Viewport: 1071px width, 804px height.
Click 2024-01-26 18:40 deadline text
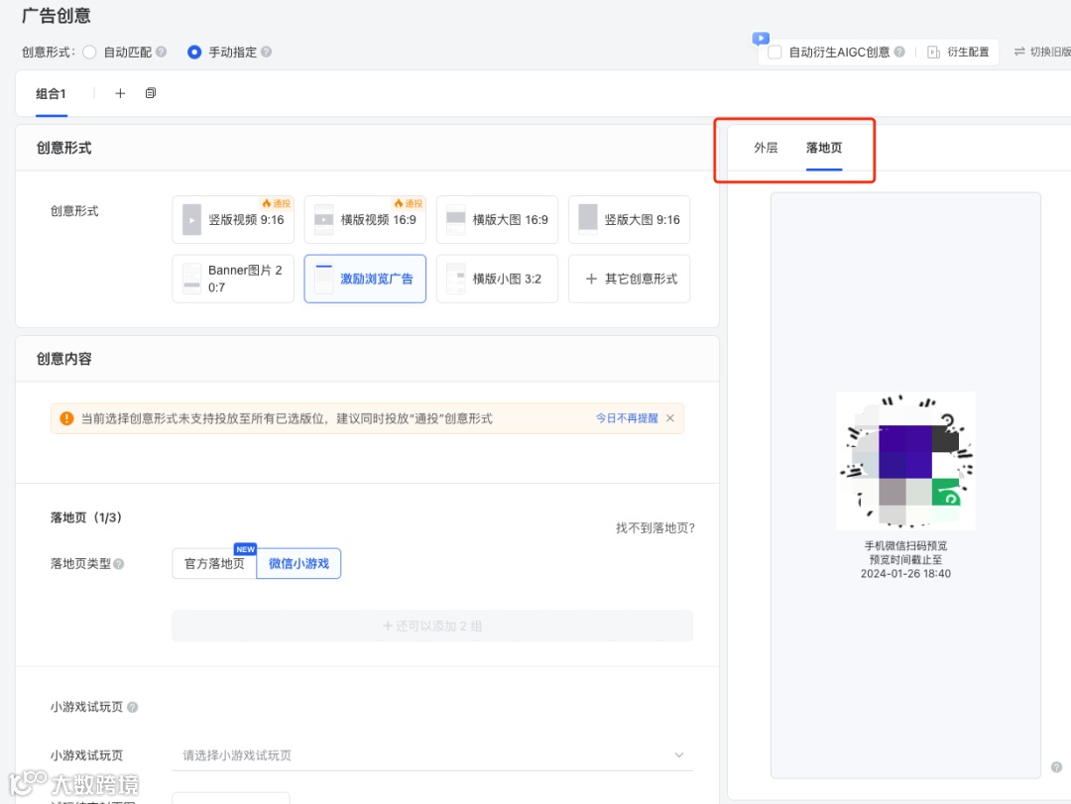(905, 574)
